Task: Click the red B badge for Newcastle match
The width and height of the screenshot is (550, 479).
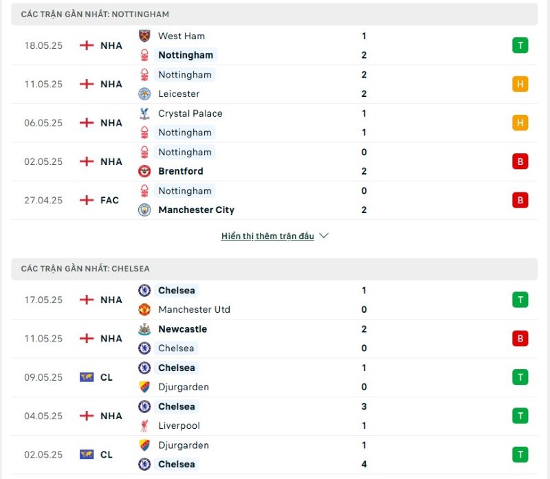Action: pyautogui.click(x=520, y=338)
